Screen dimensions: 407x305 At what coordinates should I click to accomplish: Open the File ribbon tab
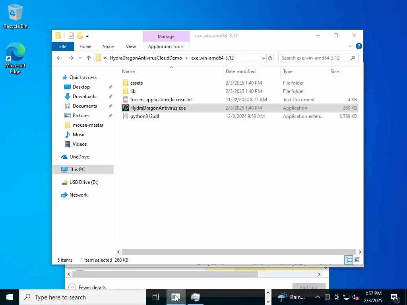click(x=62, y=46)
